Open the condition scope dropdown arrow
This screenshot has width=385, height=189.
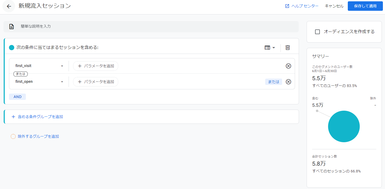coord(274,48)
